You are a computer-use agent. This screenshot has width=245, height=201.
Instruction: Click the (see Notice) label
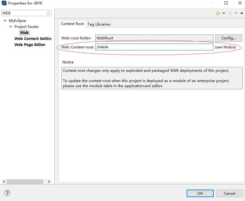225,47
